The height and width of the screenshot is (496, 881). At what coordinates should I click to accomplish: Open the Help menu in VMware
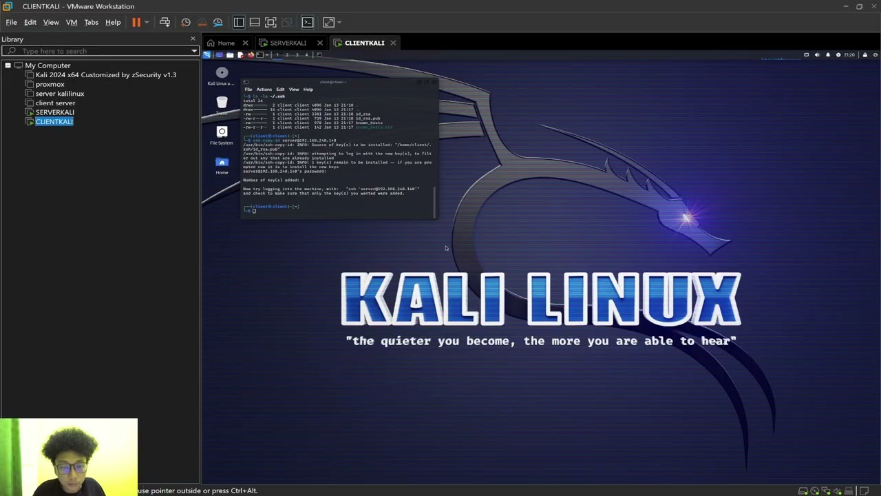click(113, 22)
